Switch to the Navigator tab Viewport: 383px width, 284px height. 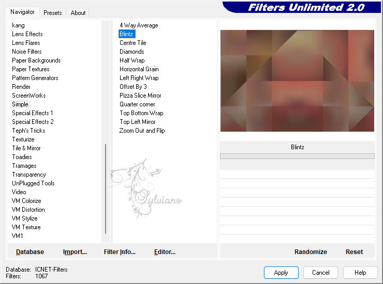click(x=22, y=12)
